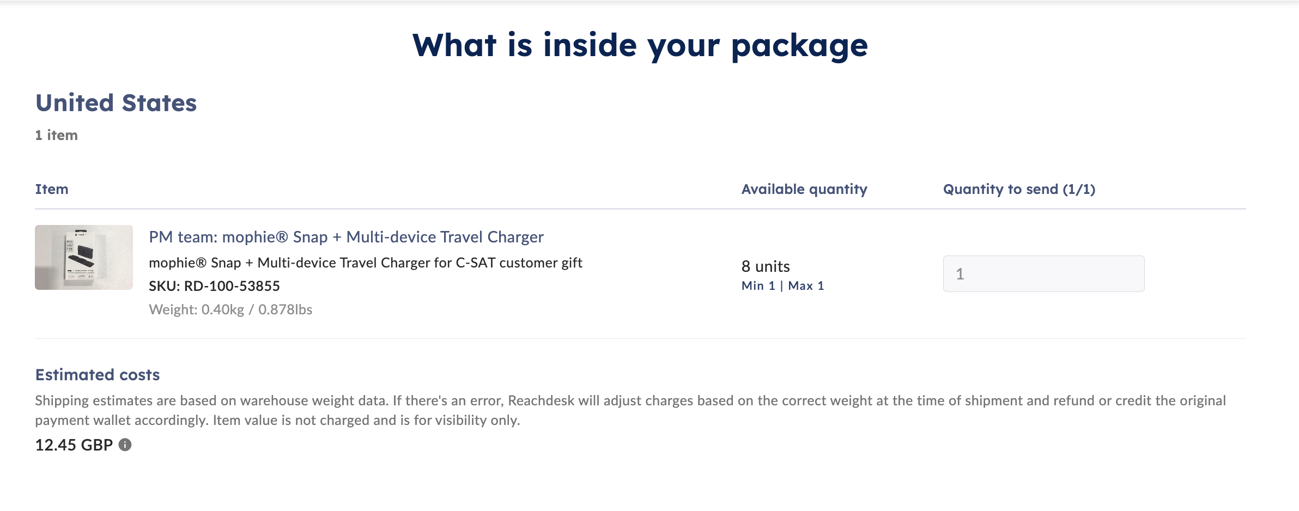Open the PM team mophie Travel Charger link
1299x511 pixels.
pos(346,237)
